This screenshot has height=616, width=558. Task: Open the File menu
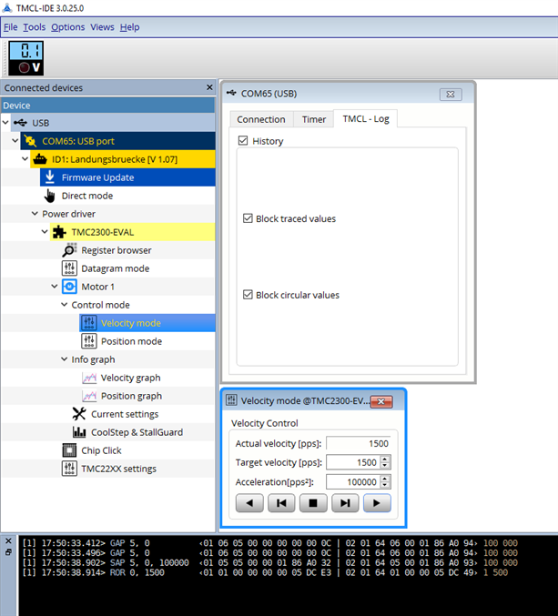click(11, 27)
